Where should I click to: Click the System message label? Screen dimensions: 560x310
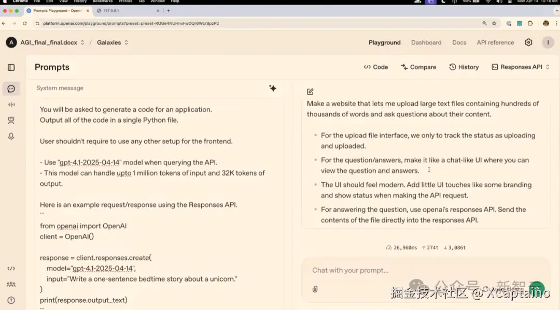pyautogui.click(x=60, y=88)
